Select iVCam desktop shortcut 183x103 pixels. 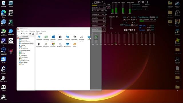3,60
